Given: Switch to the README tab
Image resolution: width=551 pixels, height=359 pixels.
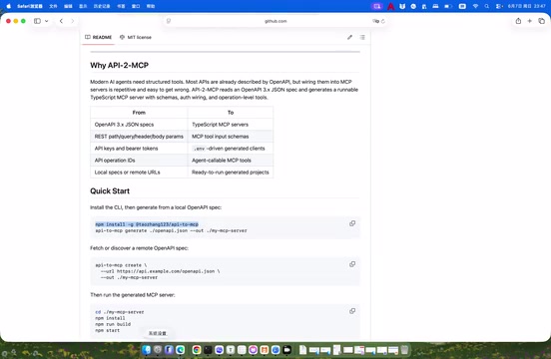Looking at the screenshot, I should click(x=99, y=37).
